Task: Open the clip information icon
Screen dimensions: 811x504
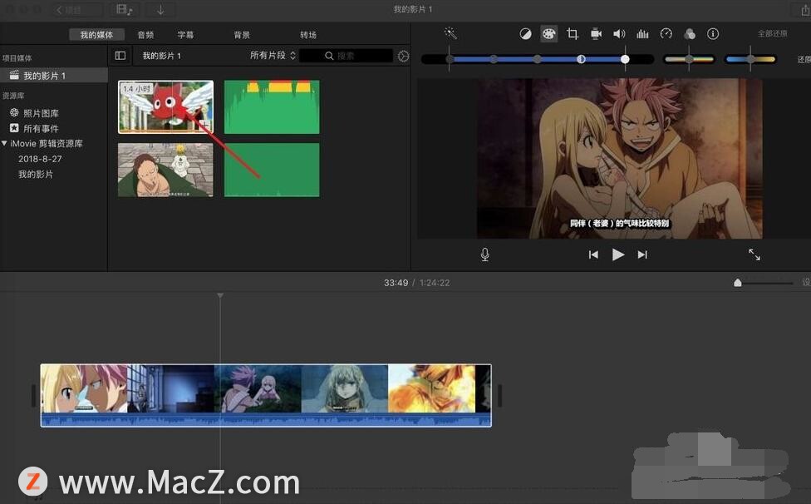Action: tap(713, 34)
